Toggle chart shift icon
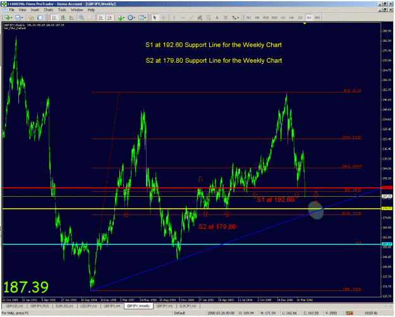 click(109, 18)
